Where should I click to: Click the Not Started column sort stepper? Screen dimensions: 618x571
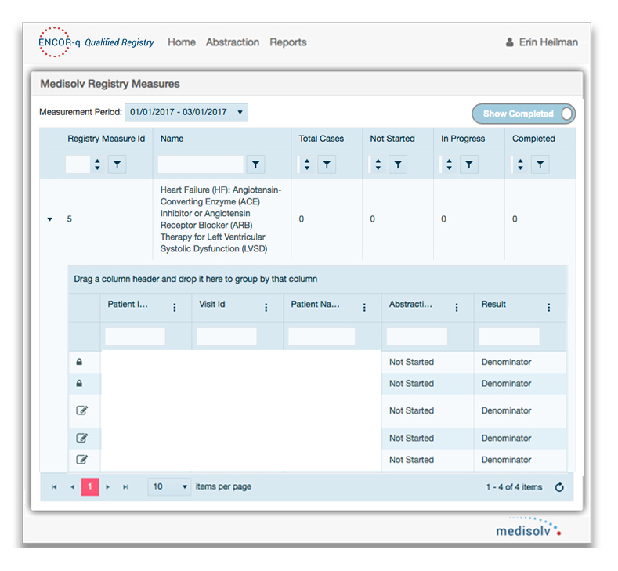coord(378,164)
